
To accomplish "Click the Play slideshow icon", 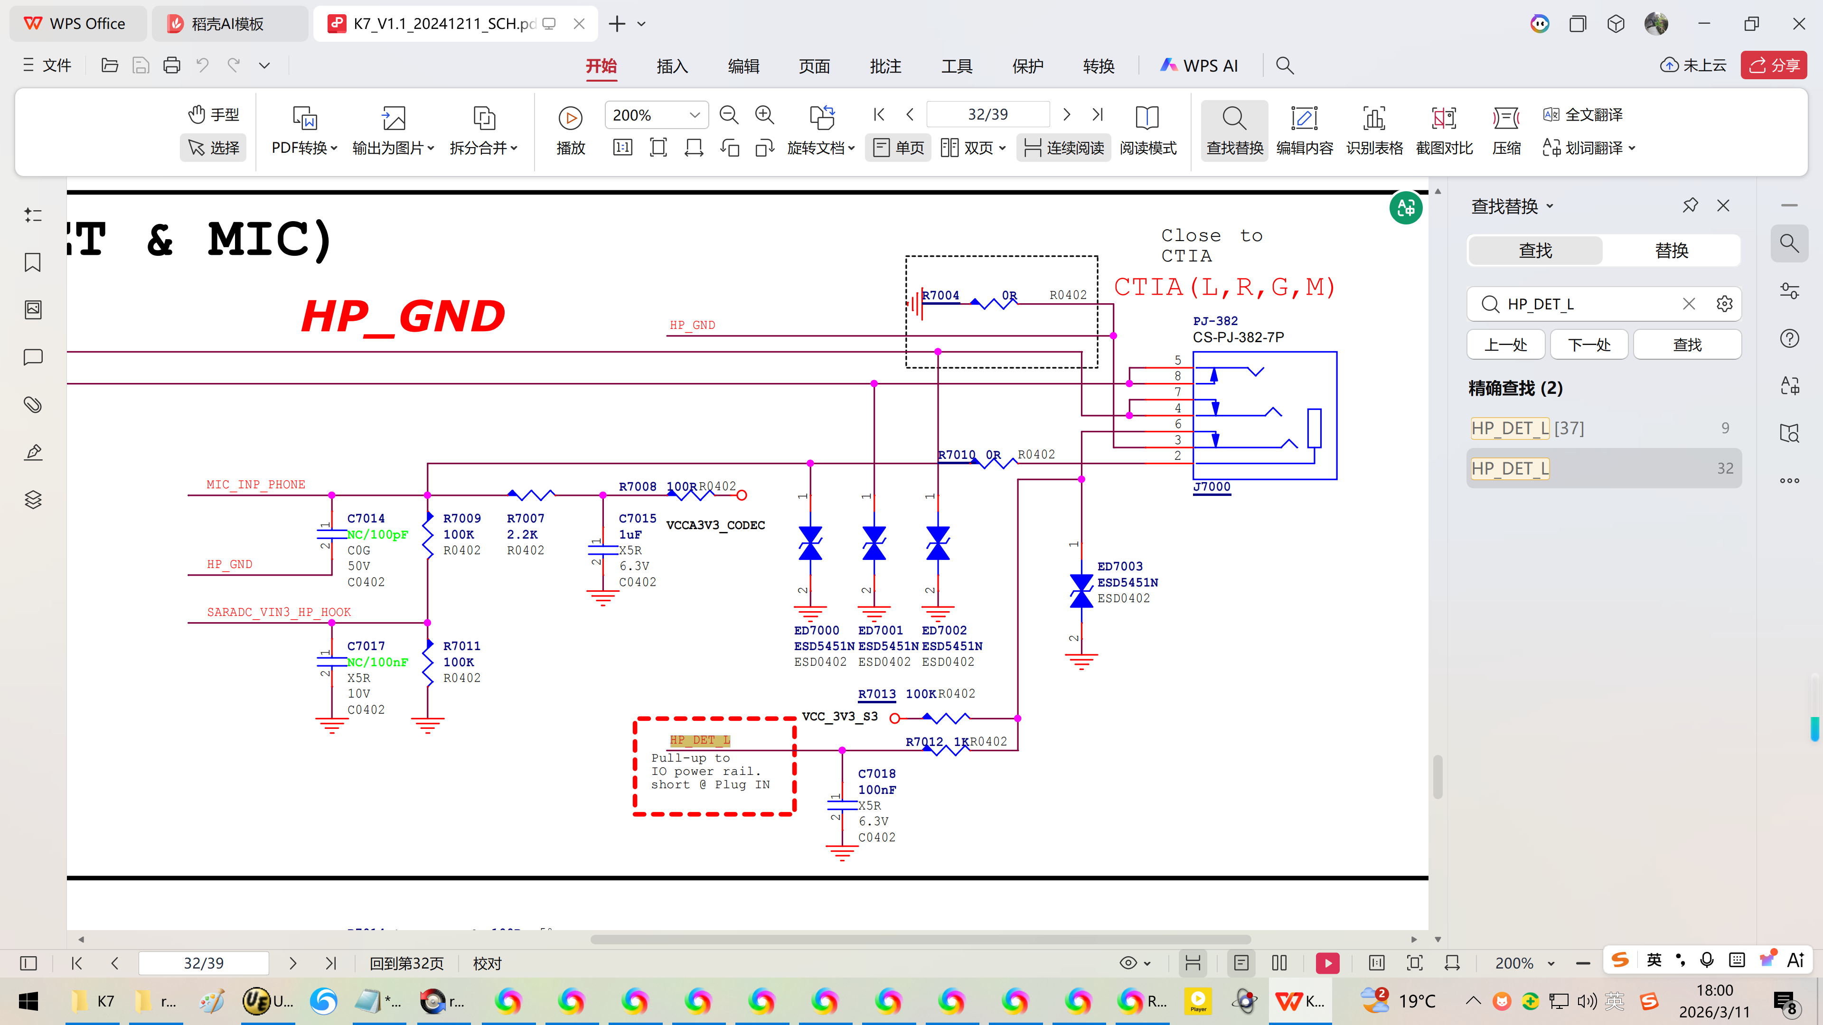I will [x=570, y=117].
